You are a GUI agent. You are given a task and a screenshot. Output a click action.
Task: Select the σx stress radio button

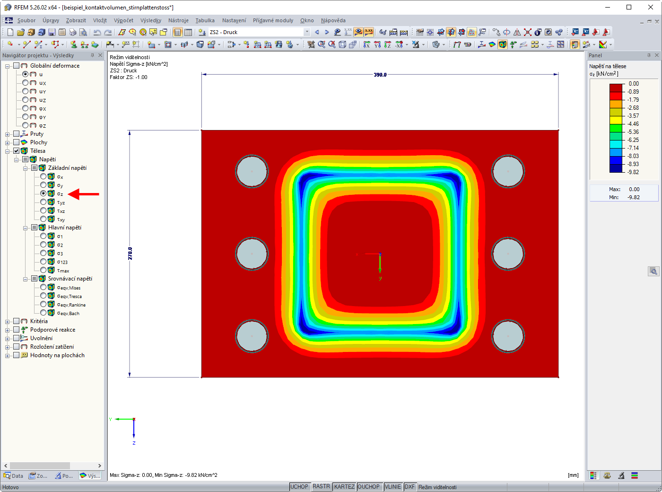[44, 176]
